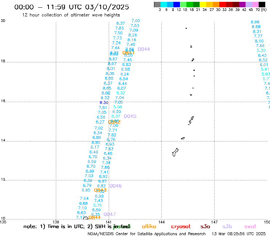Select the dark red s3a legend label
The width and height of the screenshot is (270, 237).
coord(205,226)
